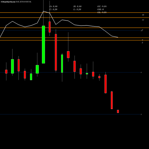Click the 3 price axis label at bottom
The width and height of the screenshot is (149, 149).
pos(141,114)
